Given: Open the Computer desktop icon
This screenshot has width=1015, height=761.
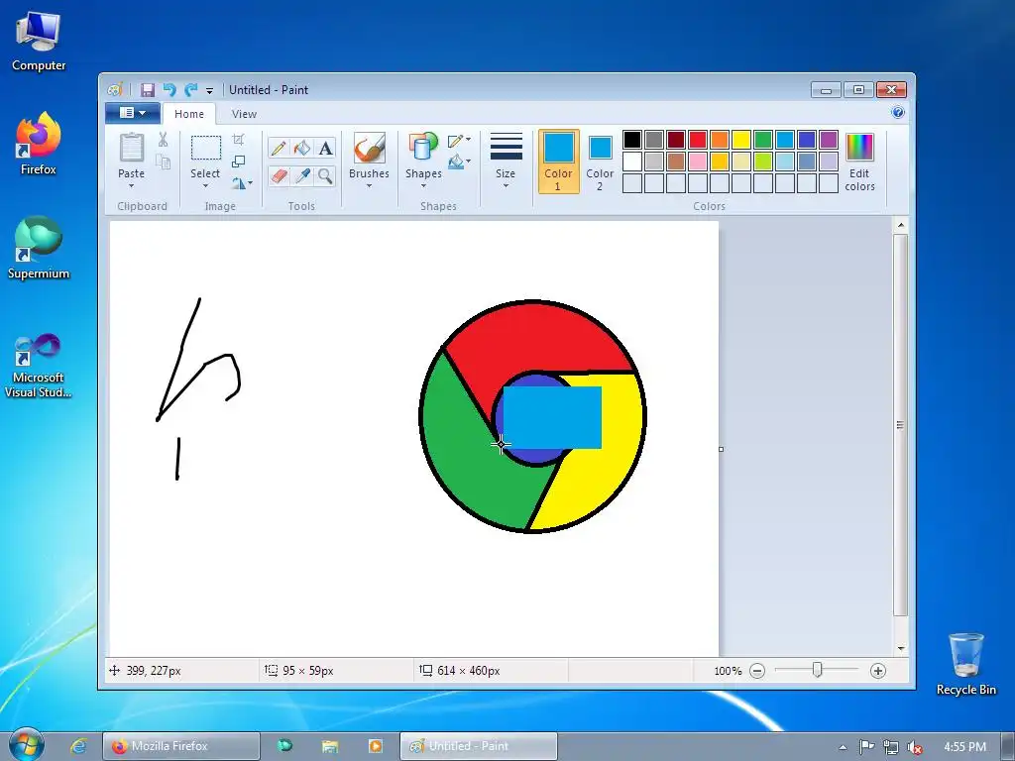Looking at the screenshot, I should pyautogui.click(x=39, y=42).
